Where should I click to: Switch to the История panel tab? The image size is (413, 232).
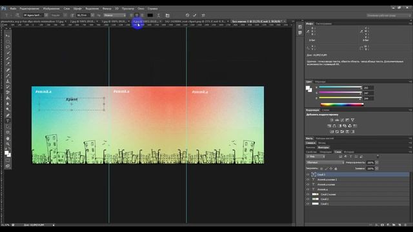(x=348, y=152)
